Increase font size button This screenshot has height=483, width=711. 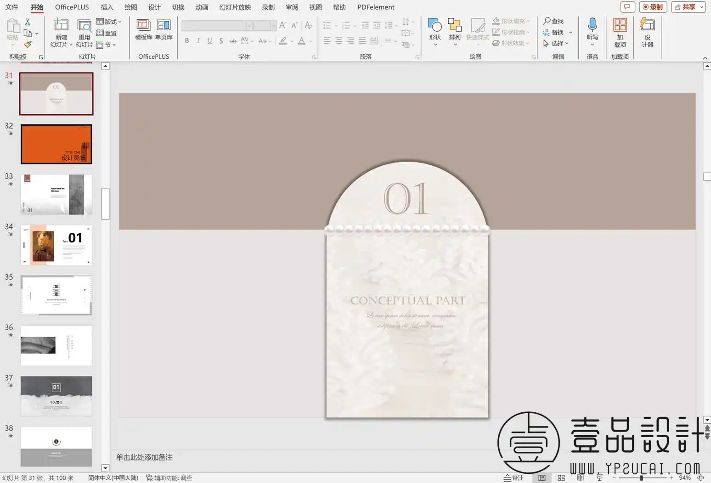pos(282,25)
